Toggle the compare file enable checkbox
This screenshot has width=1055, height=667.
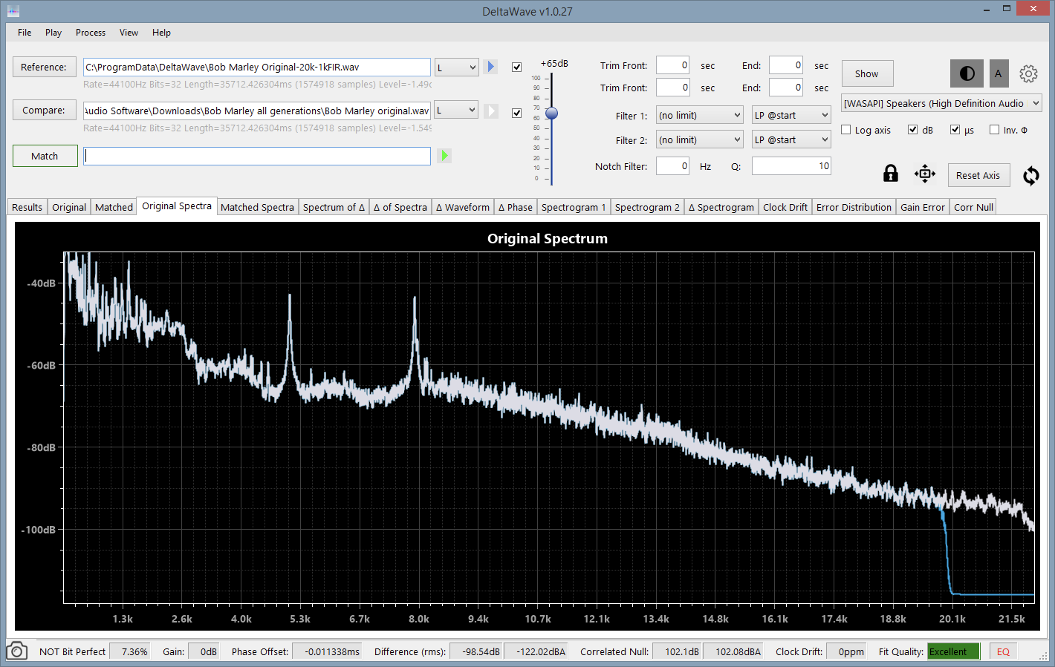517,114
